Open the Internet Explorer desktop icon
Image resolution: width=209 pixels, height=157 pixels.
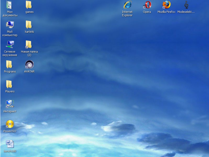(x=127, y=5)
